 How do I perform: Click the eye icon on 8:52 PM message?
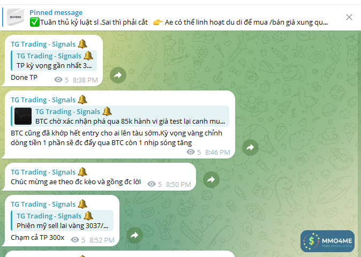(75, 240)
